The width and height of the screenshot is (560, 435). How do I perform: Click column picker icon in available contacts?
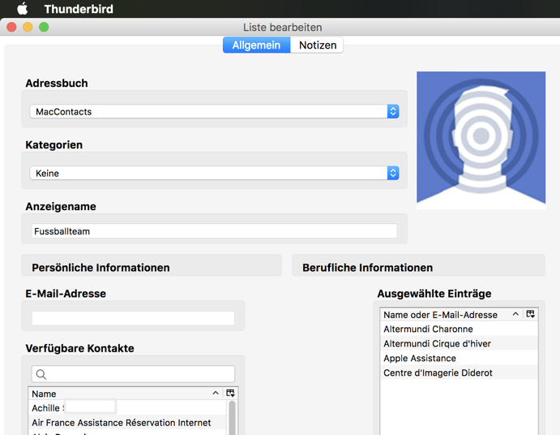[230, 394]
